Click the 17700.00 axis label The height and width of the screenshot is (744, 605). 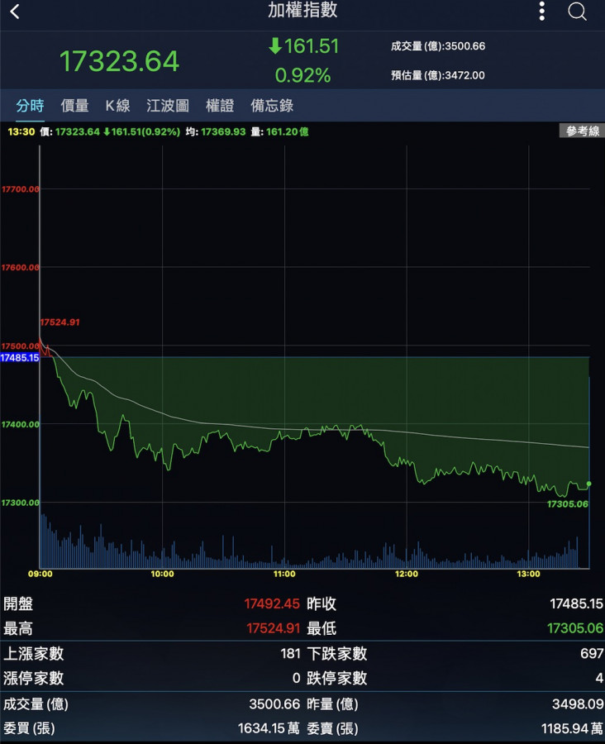pos(20,189)
